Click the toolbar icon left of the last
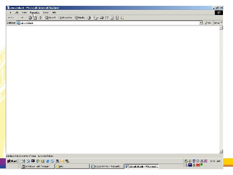 pyautogui.click(x=117, y=18)
